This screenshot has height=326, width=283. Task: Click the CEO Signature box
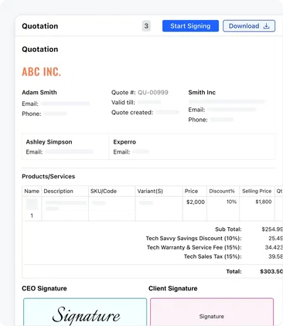click(85, 312)
